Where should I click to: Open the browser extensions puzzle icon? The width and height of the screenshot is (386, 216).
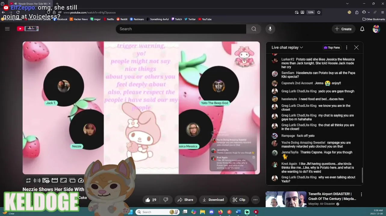coord(357,12)
